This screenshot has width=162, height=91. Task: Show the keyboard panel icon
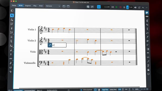tap(147, 17)
